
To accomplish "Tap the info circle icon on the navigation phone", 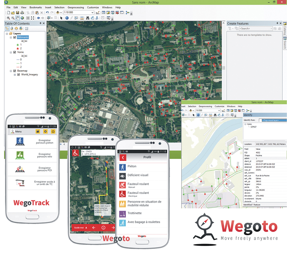I will (103, 228).
